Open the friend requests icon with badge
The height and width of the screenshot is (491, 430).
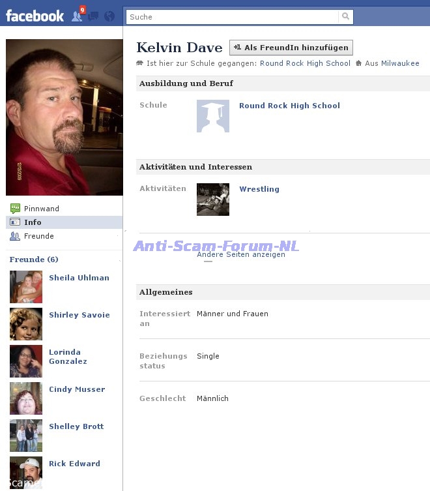[78, 15]
